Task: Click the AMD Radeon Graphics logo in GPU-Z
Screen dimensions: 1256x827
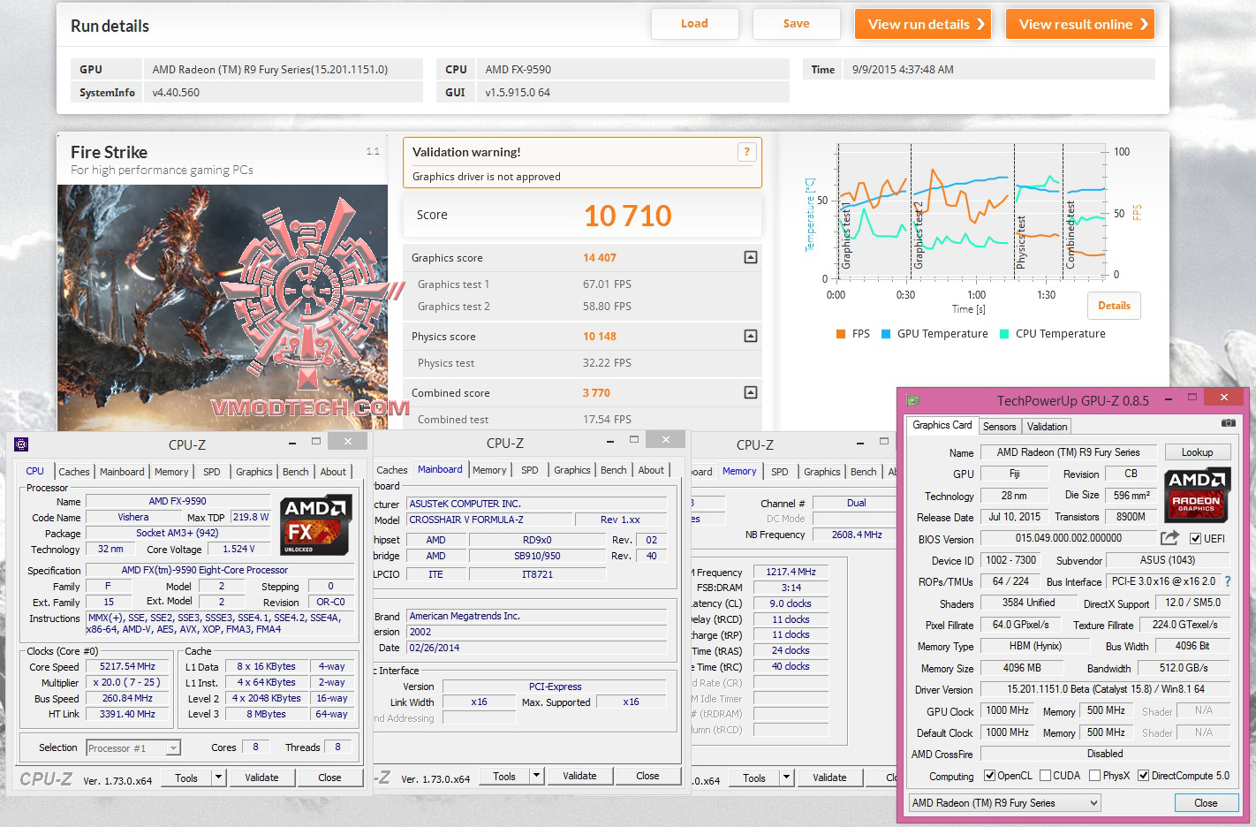Action: pyautogui.click(x=1197, y=495)
